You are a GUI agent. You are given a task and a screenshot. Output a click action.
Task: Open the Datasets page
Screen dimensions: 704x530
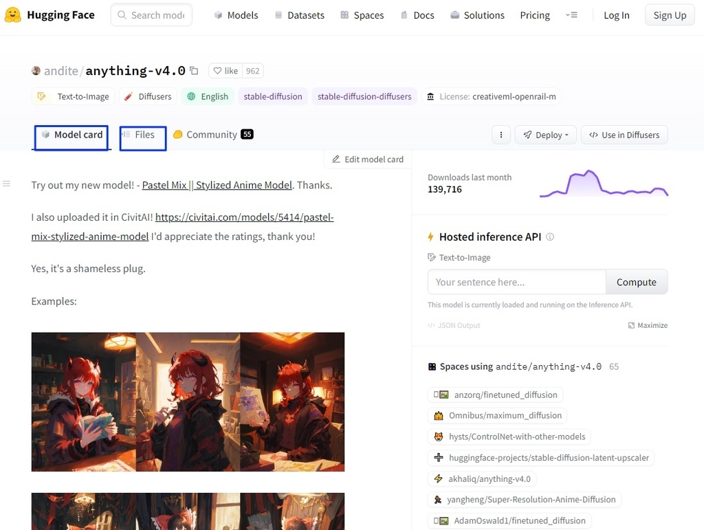(x=300, y=15)
